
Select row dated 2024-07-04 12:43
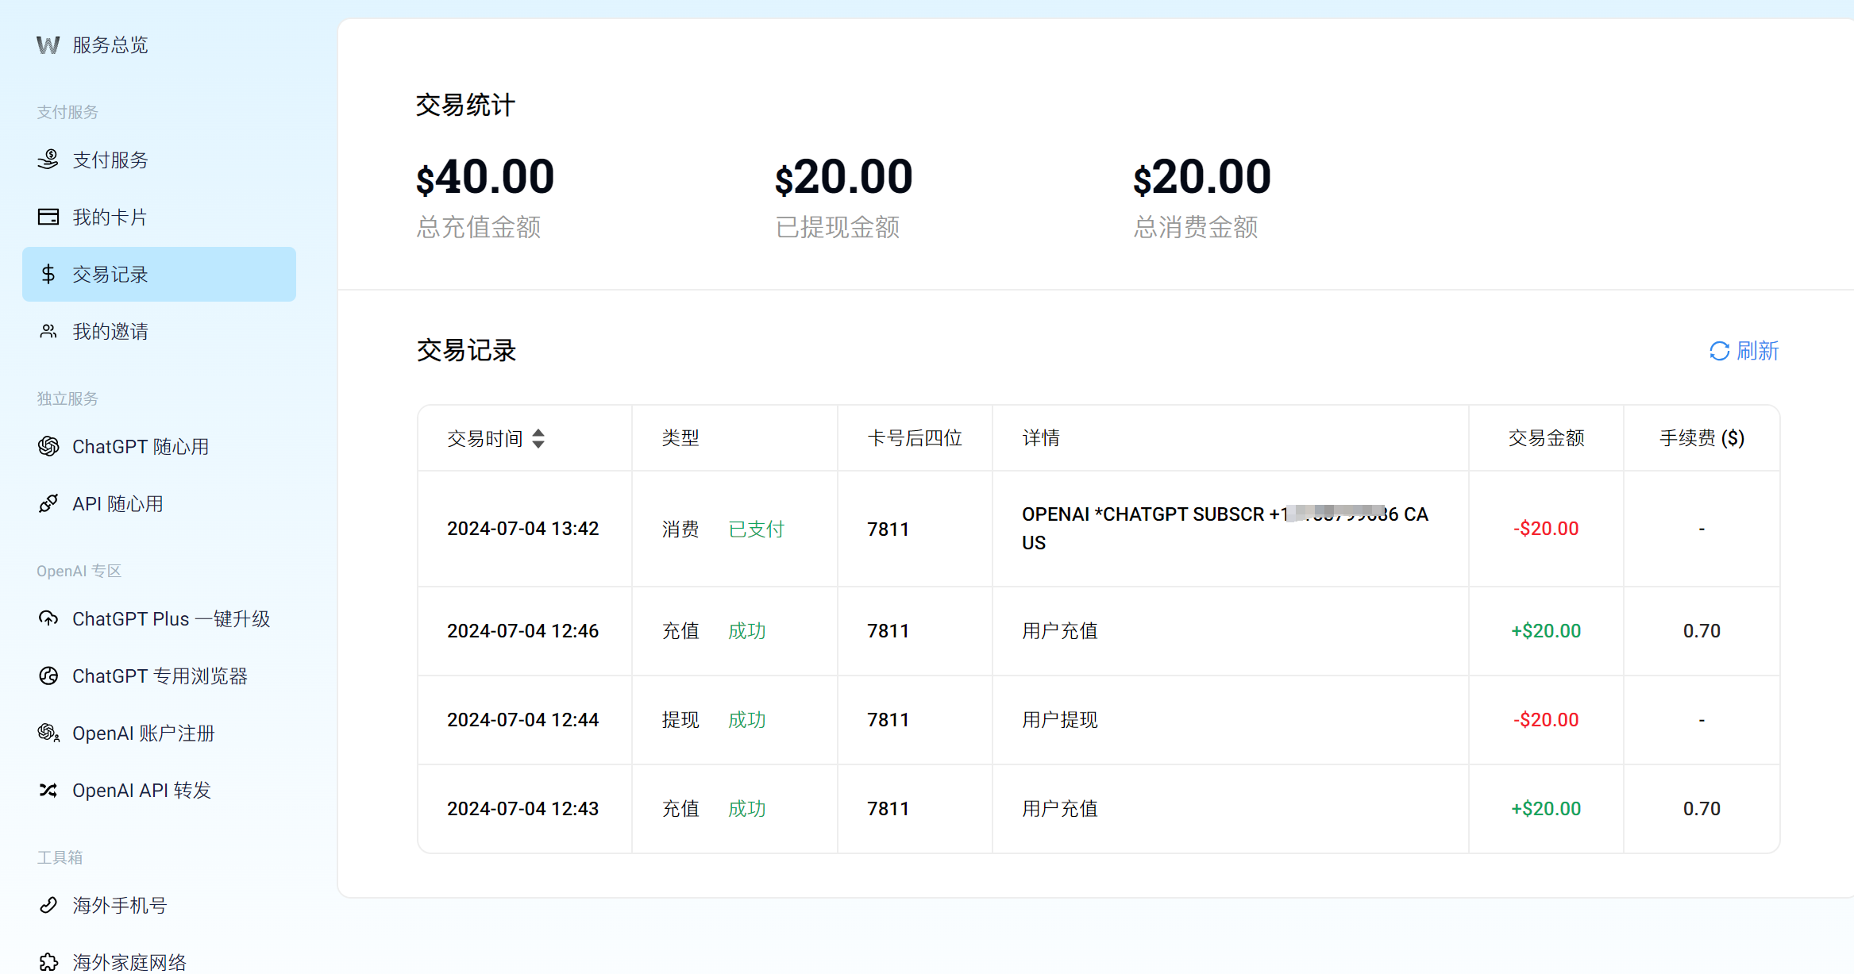1098,809
